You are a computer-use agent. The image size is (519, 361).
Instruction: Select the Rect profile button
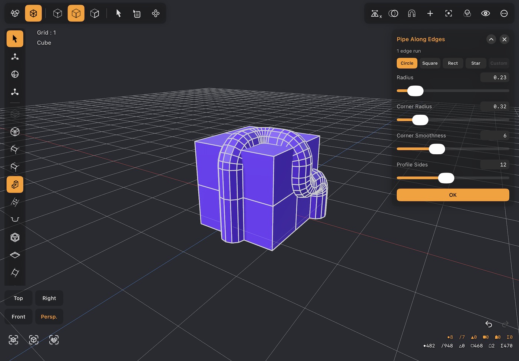click(x=453, y=63)
